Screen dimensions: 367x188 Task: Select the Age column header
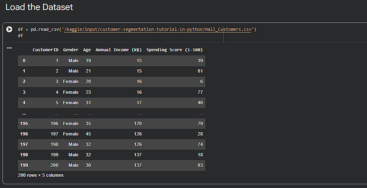87,50
